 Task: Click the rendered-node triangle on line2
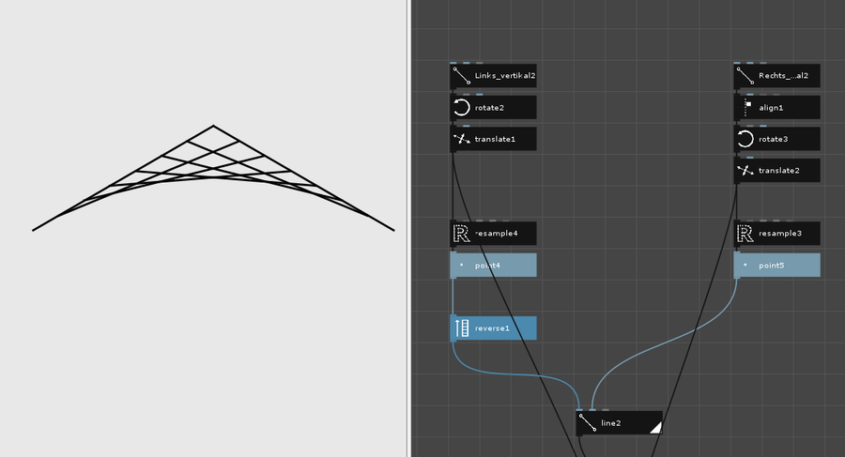(657, 429)
